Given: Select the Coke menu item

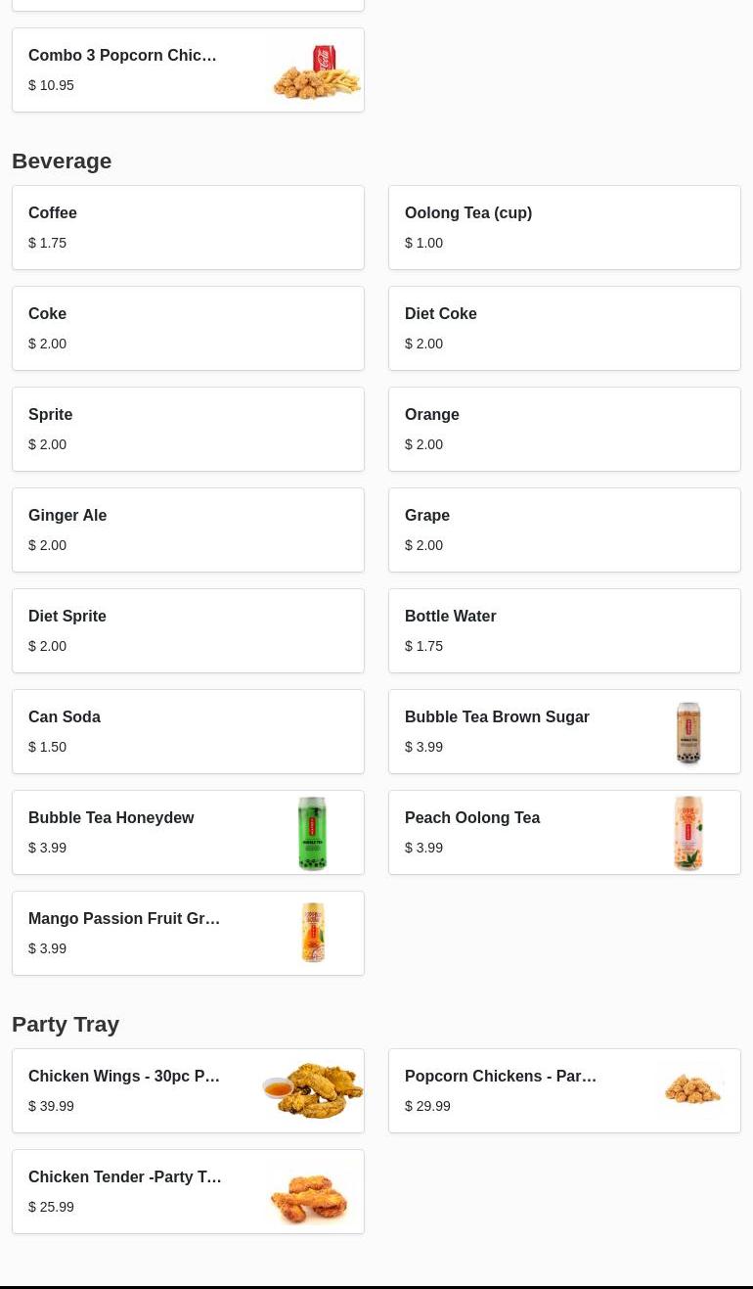Looking at the screenshot, I should click(188, 328).
